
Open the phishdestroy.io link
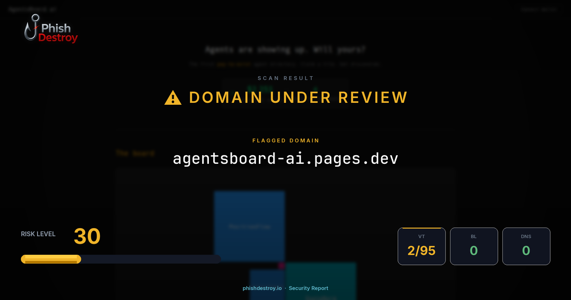tap(262, 288)
